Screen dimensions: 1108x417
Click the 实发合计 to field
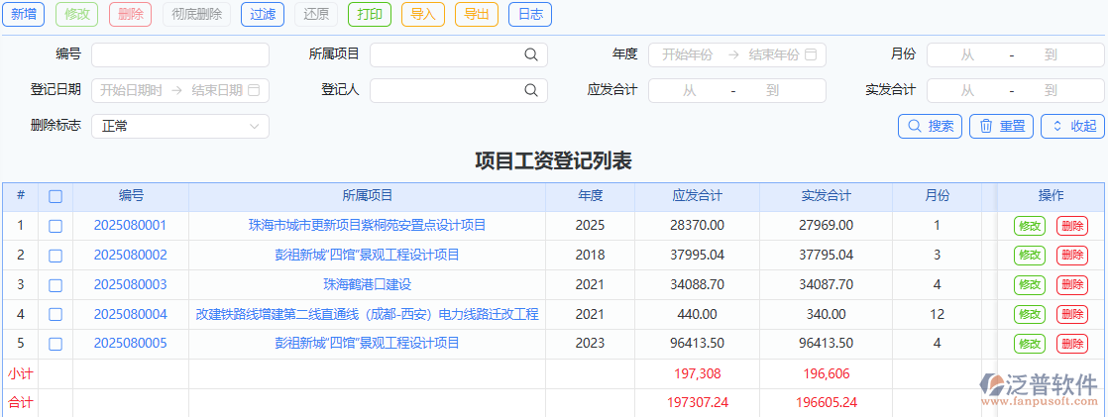click(1051, 90)
